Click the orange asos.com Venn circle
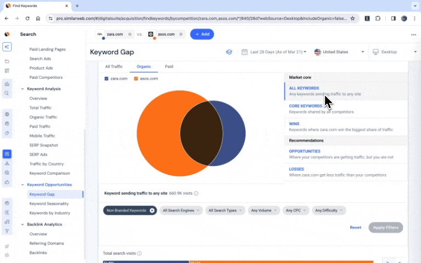This screenshot has width=421, height=263. point(158,133)
